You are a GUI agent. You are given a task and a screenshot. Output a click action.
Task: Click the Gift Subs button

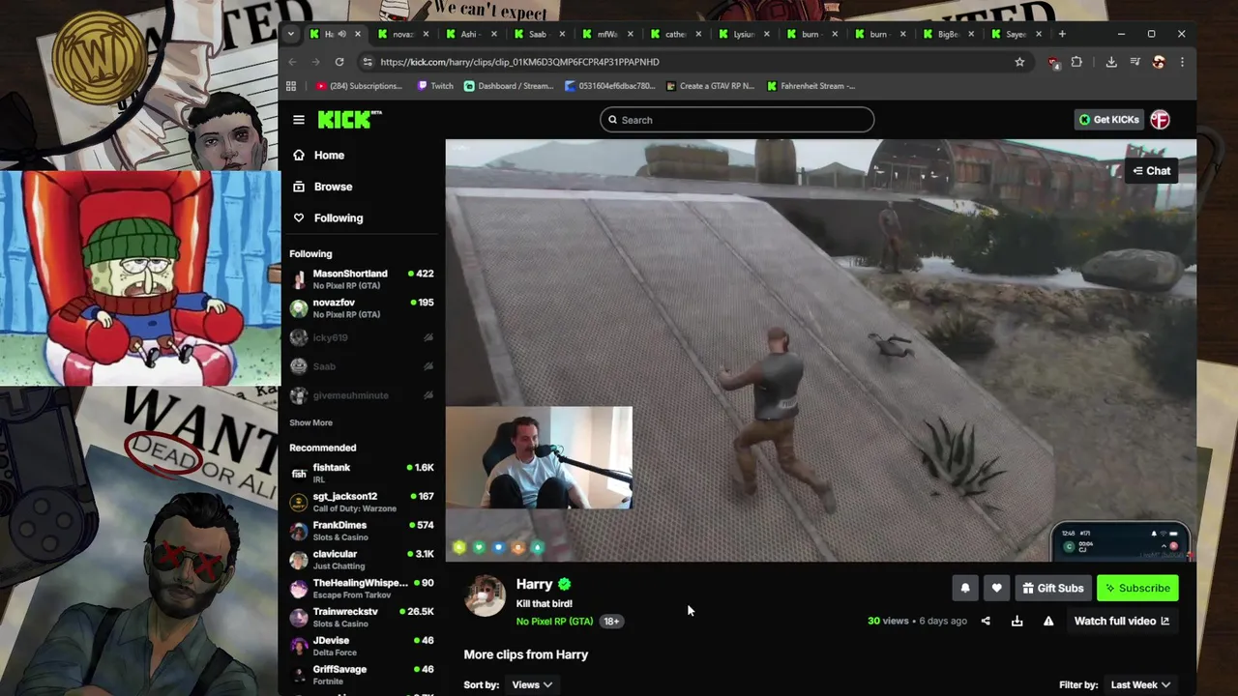[1052, 588]
